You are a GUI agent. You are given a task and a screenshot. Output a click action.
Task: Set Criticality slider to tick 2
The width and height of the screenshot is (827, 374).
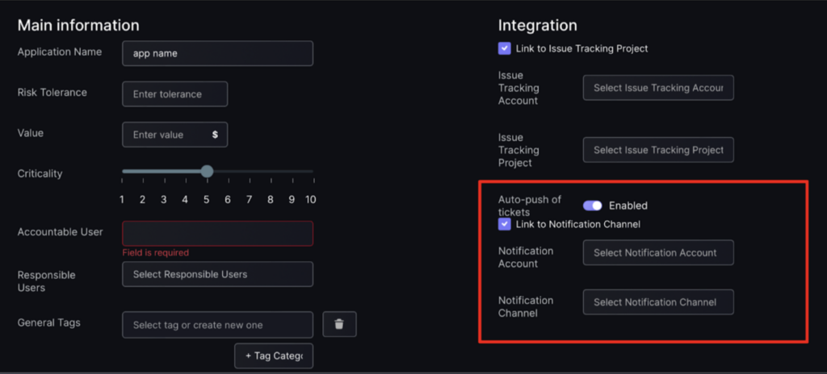[142, 171]
